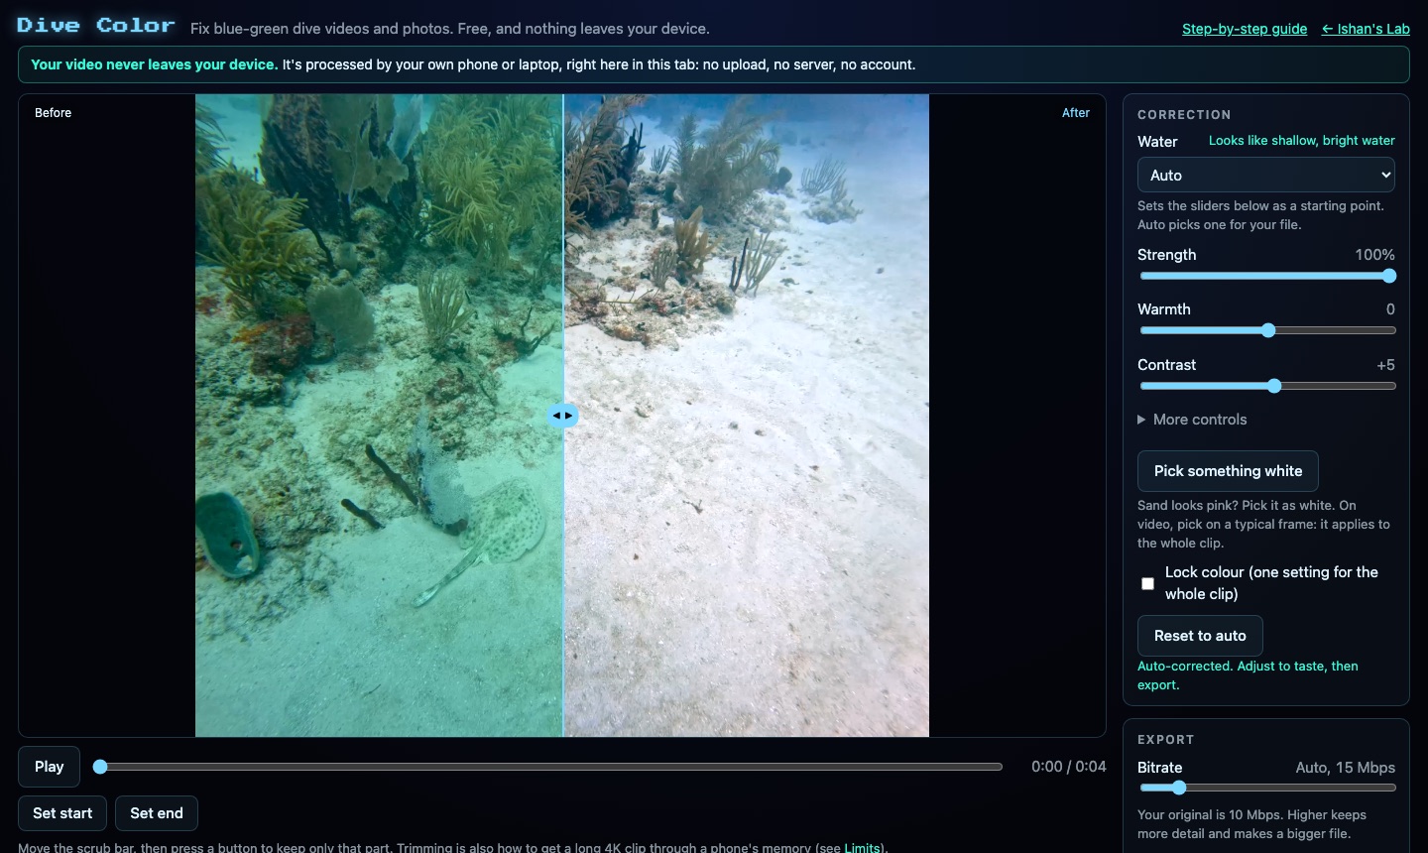Enable Lock colour for the whole clip
The width and height of the screenshot is (1428, 853).
click(x=1147, y=583)
